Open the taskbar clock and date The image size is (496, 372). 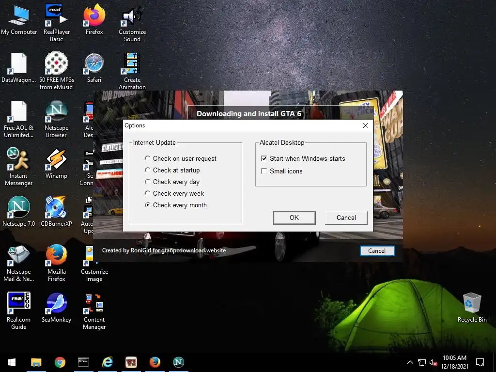tap(454, 362)
